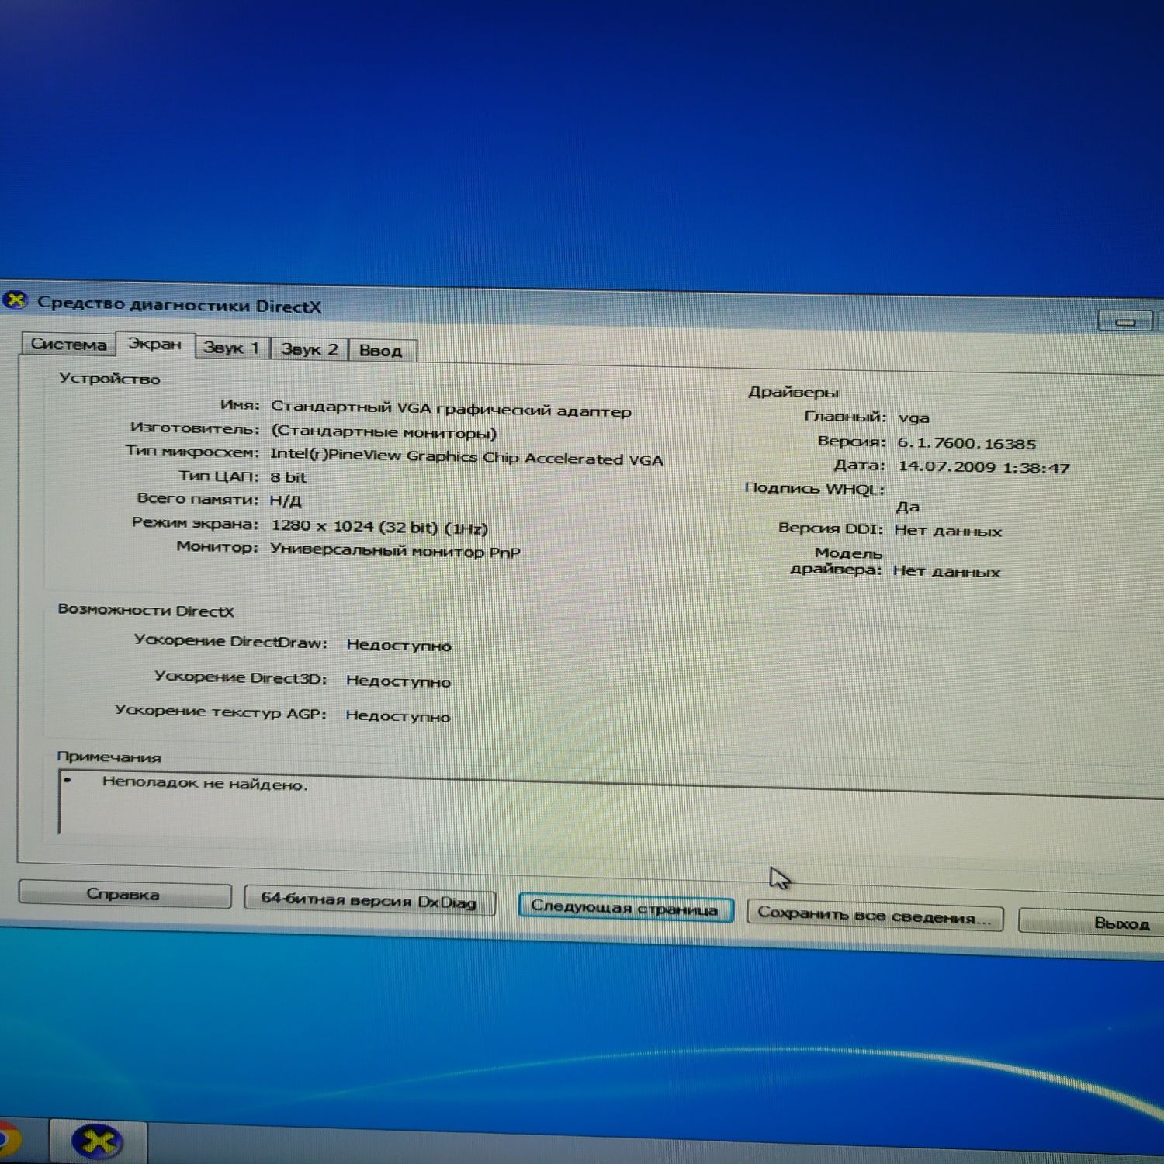The width and height of the screenshot is (1164, 1164).
Task: Launch 64-битная версия DxDiag
Action: (369, 901)
